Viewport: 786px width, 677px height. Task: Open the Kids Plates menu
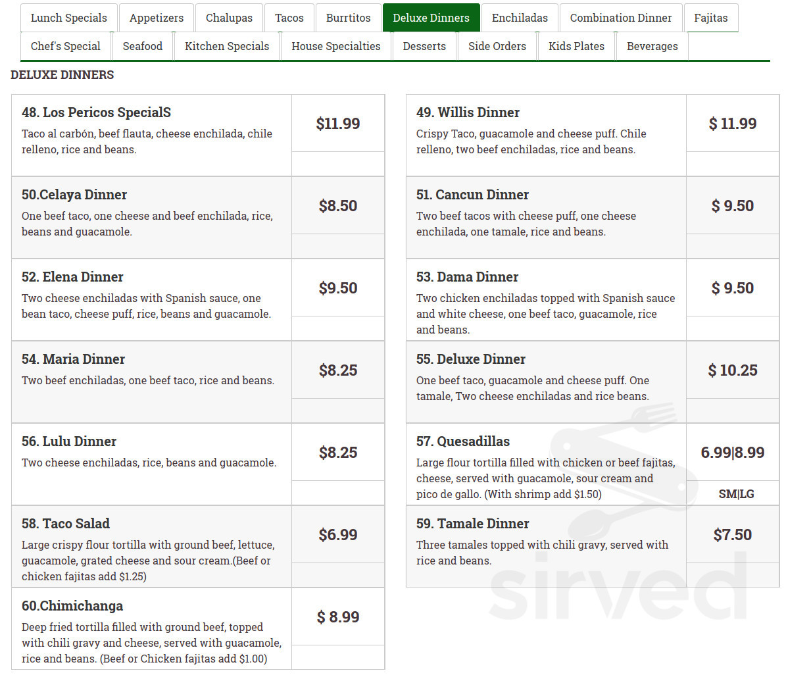coord(576,46)
